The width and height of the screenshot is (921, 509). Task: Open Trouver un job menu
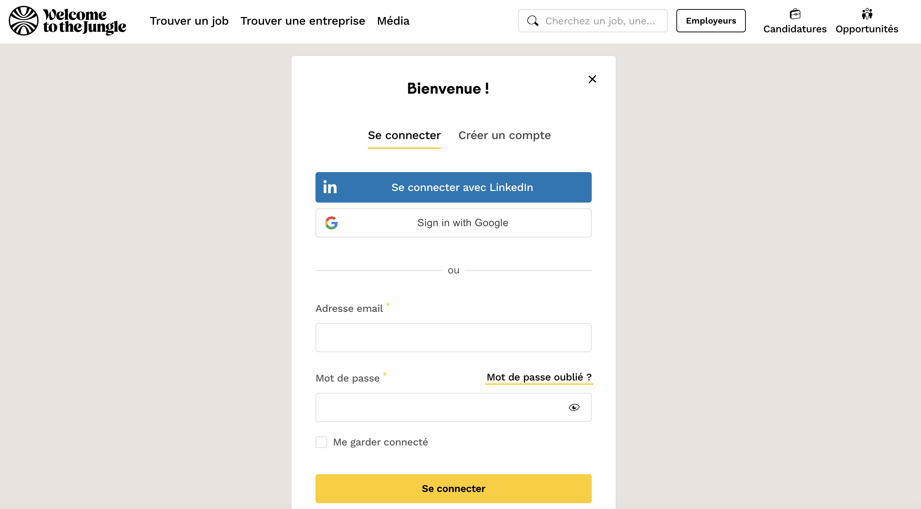(x=189, y=21)
